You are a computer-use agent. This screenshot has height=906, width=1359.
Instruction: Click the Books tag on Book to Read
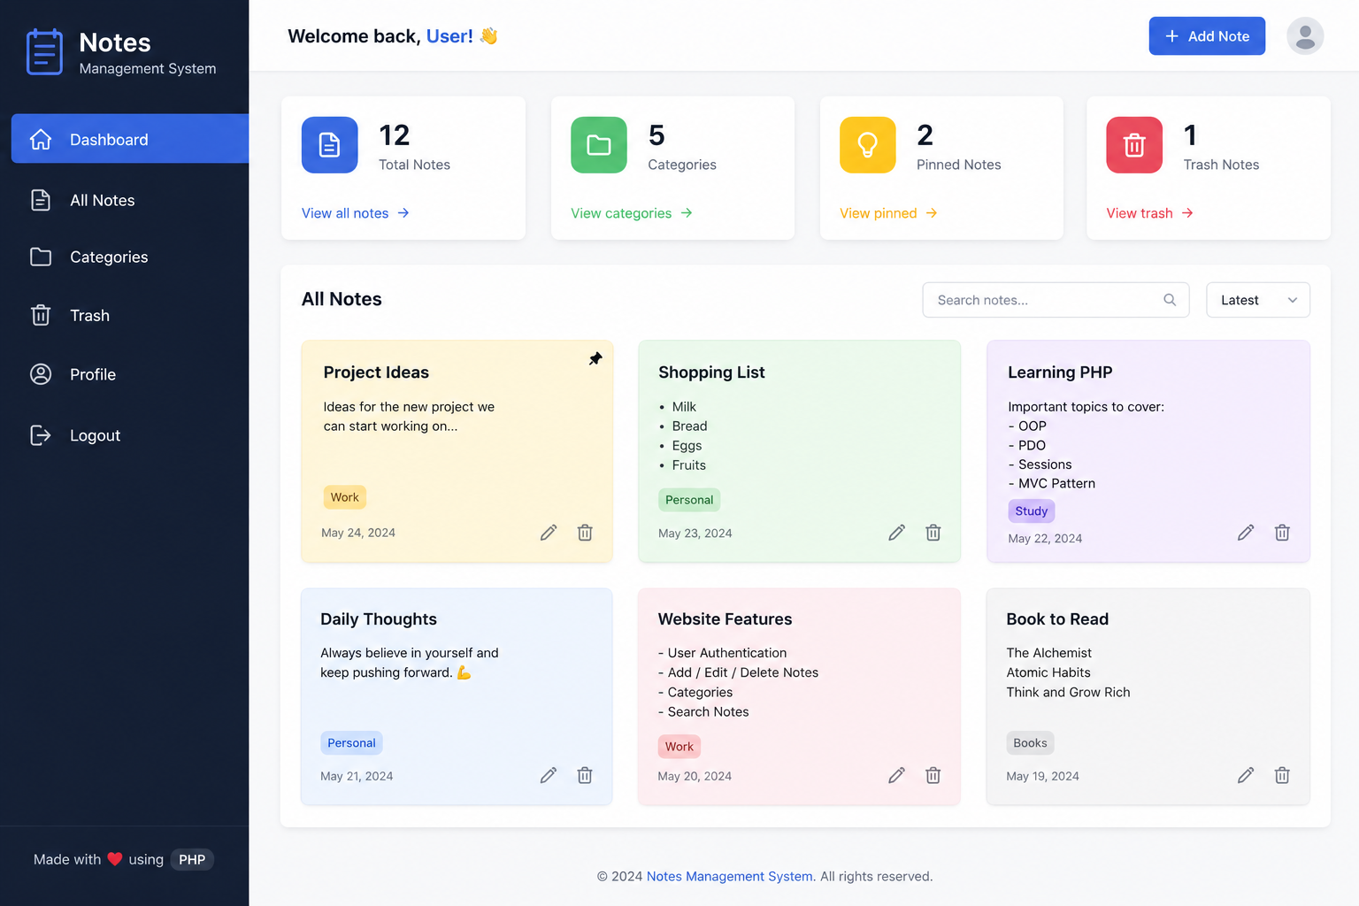[1030, 743]
